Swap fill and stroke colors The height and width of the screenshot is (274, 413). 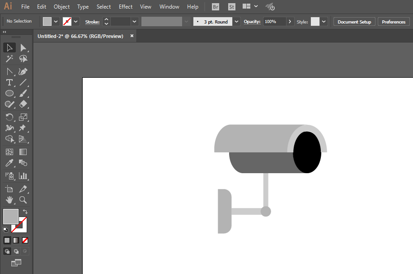25,212
